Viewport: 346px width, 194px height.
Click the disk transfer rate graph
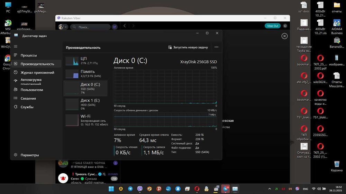[x=165, y=120]
